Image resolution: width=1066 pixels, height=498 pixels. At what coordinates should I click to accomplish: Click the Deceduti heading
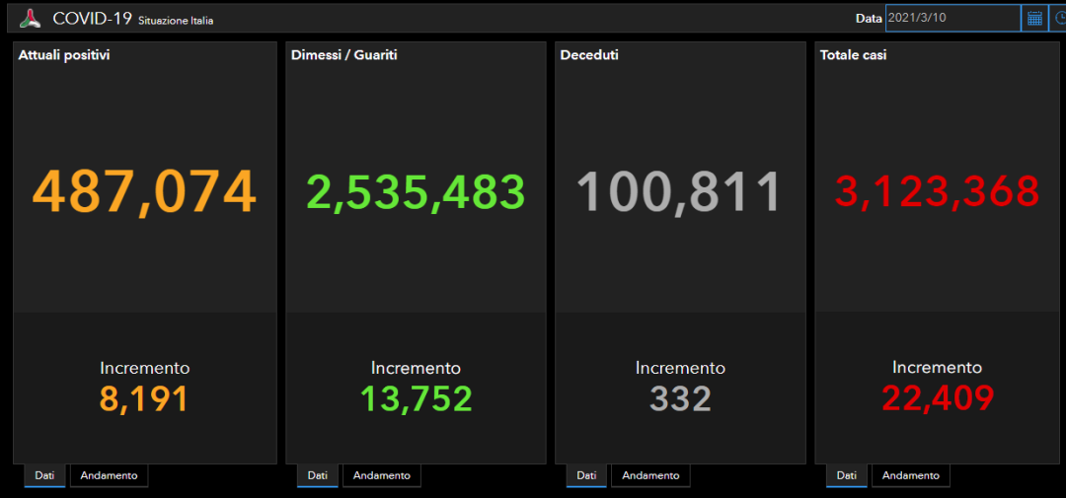589,55
